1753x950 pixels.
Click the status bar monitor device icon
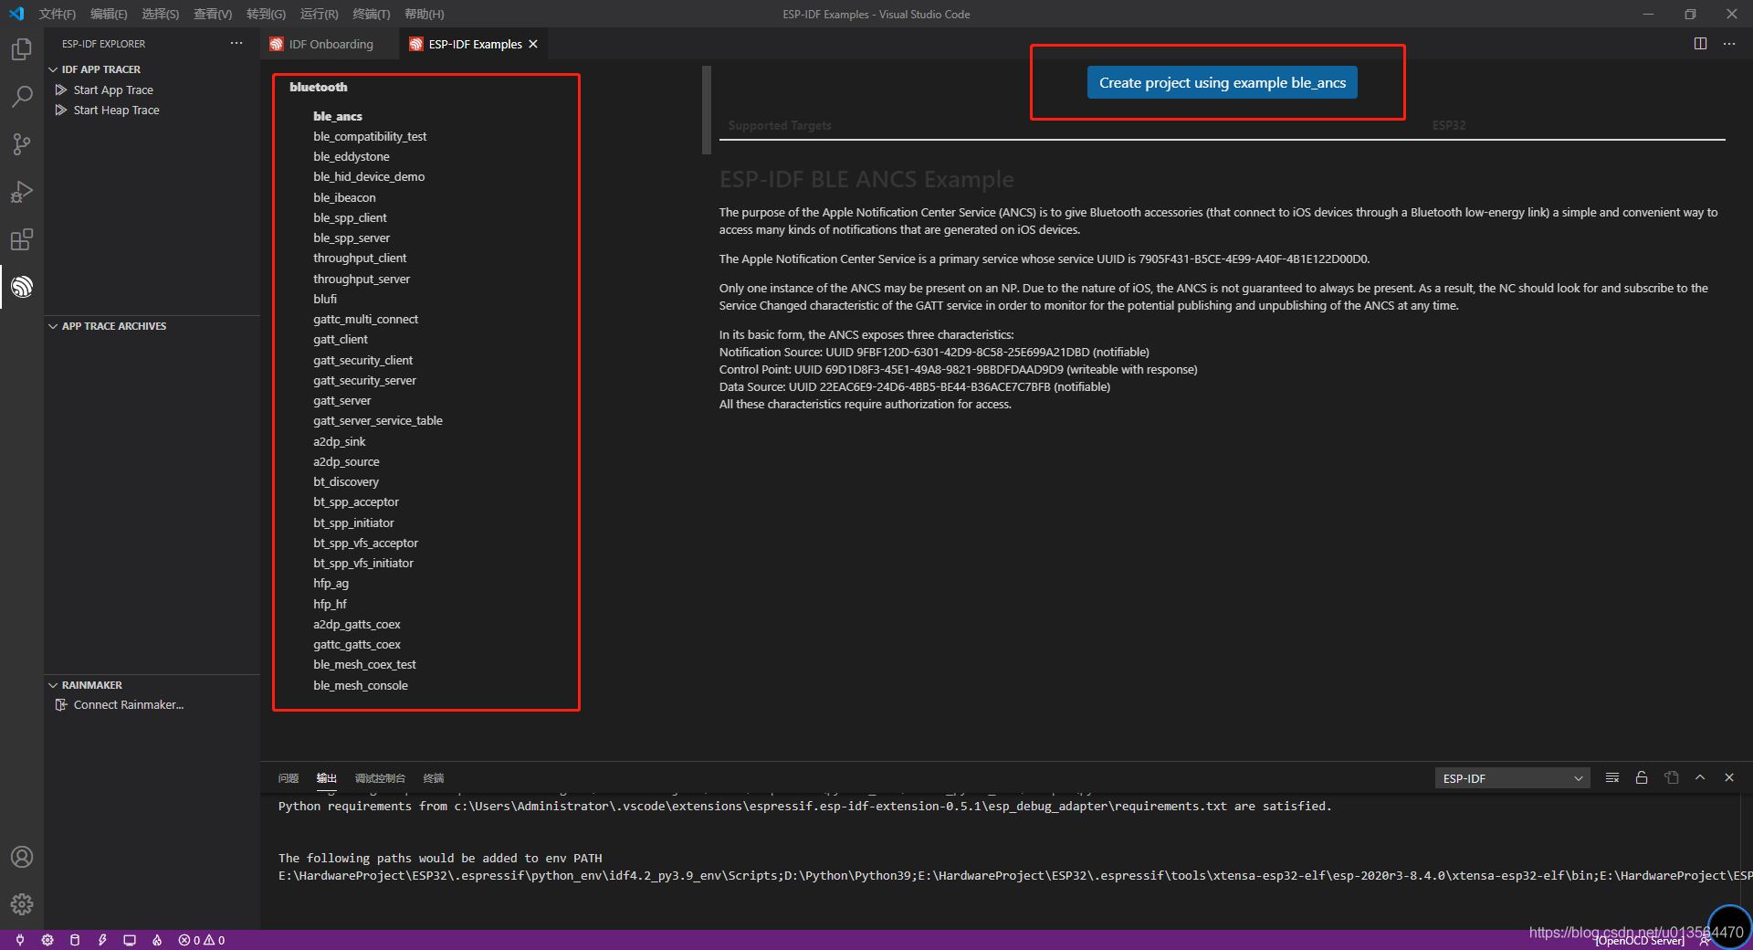coord(130,940)
